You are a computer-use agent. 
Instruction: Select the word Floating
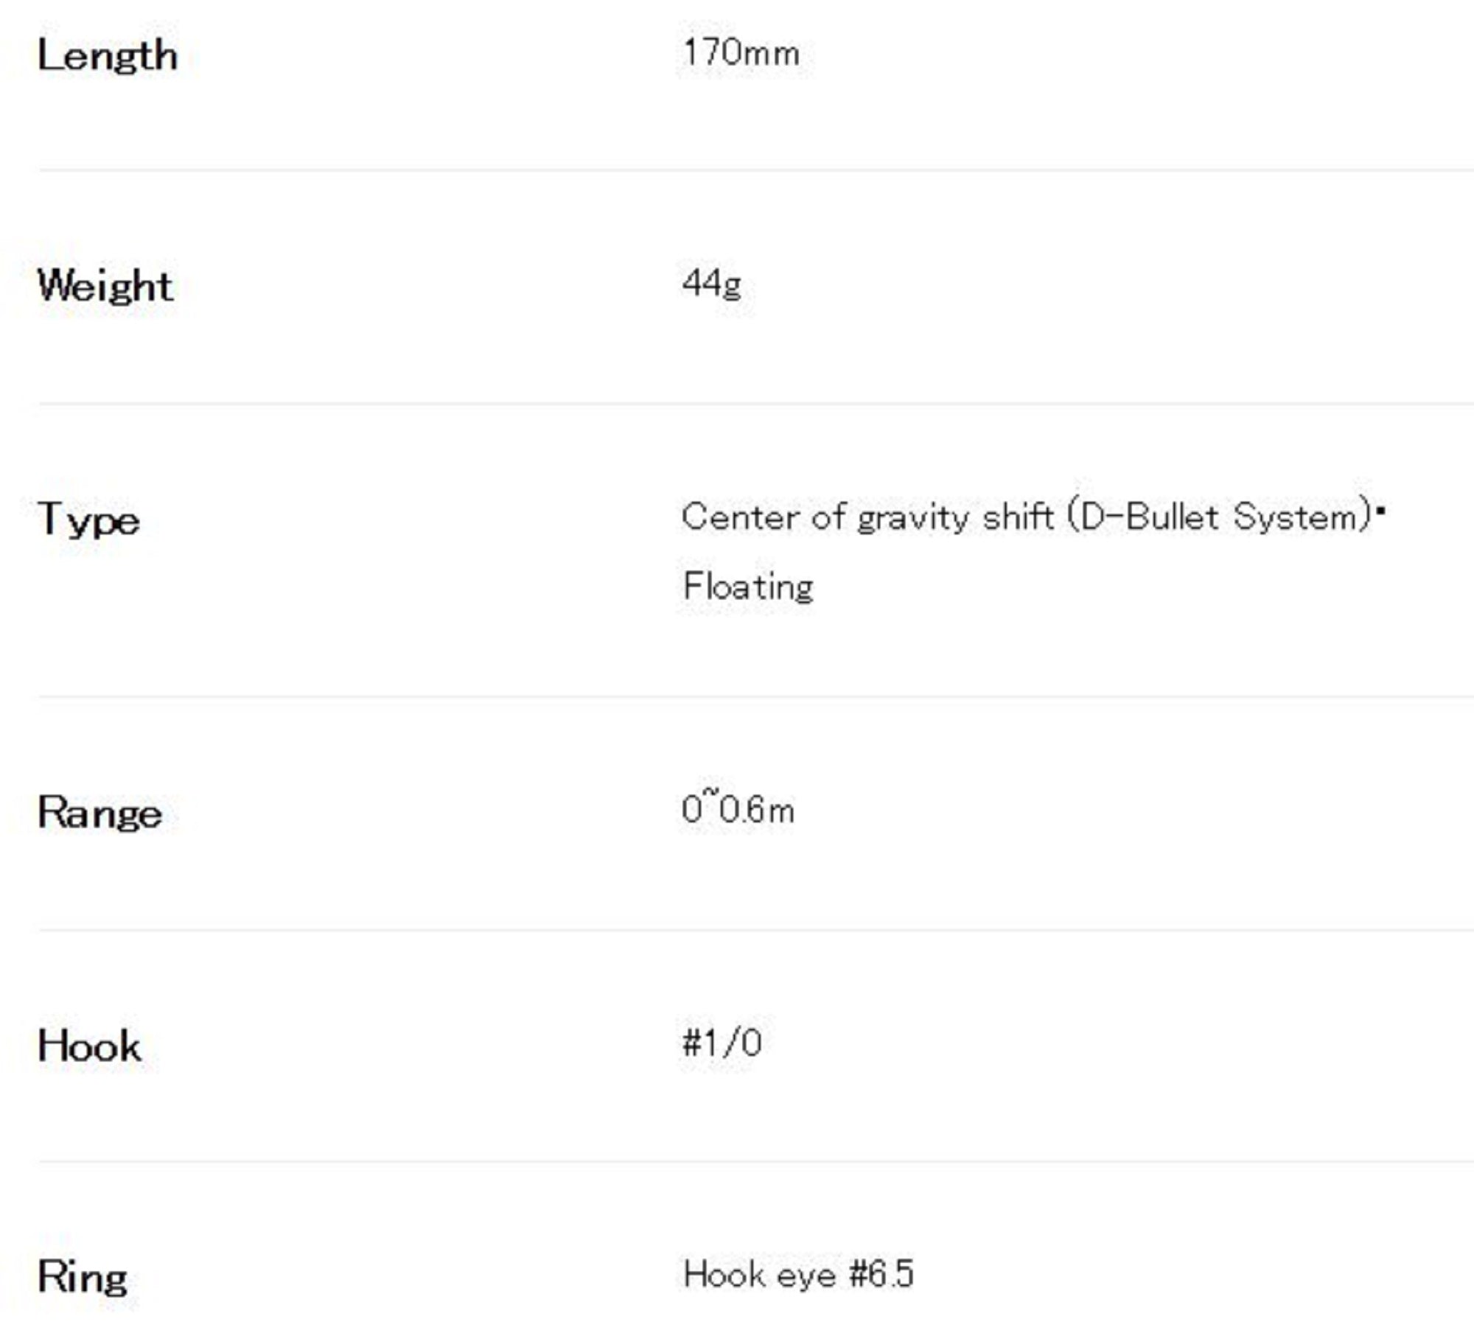pos(748,587)
